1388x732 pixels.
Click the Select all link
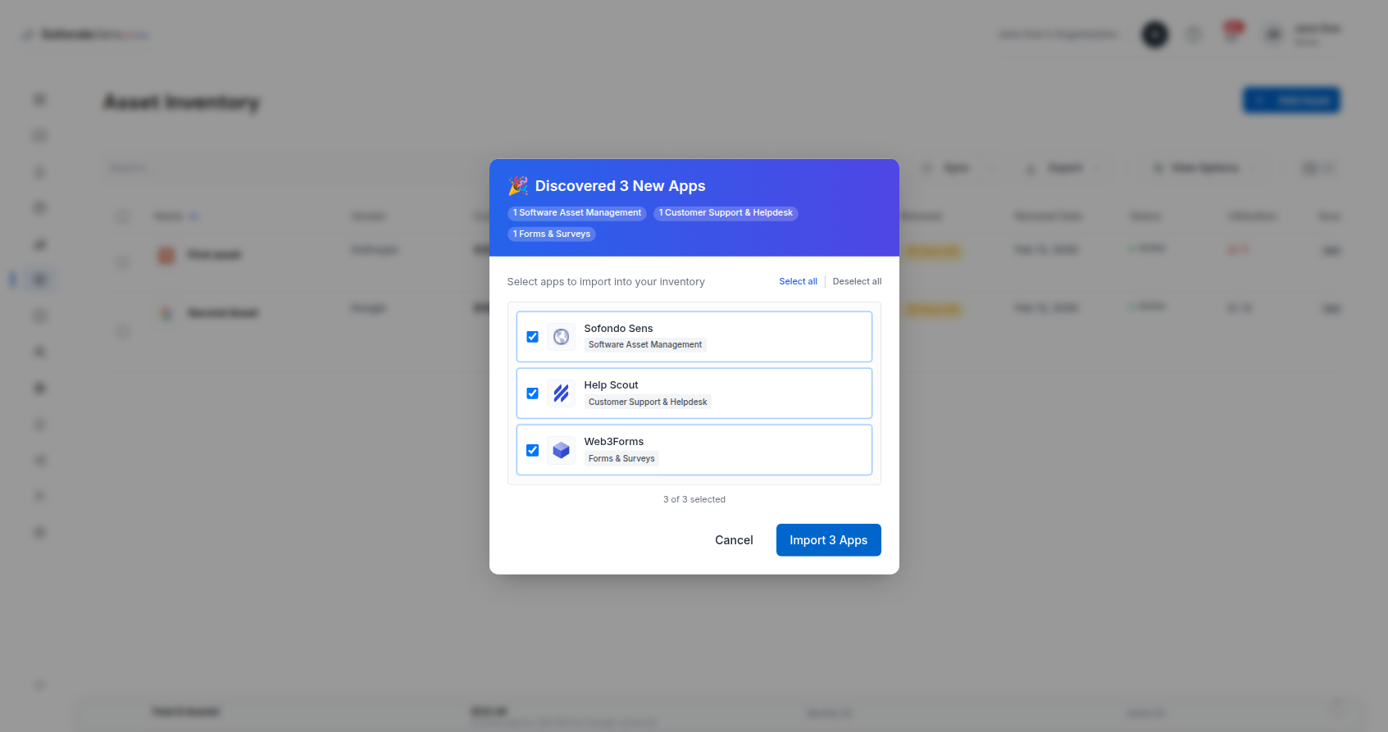798,281
